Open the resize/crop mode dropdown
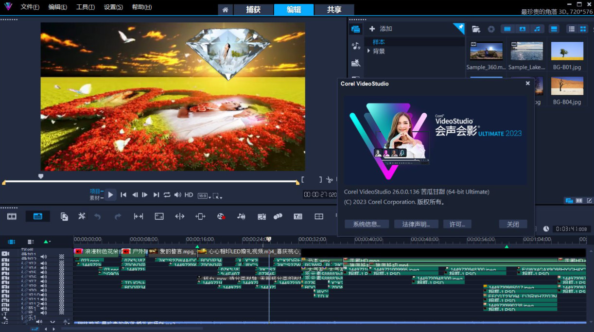This screenshot has height=332, width=594. pos(217,196)
